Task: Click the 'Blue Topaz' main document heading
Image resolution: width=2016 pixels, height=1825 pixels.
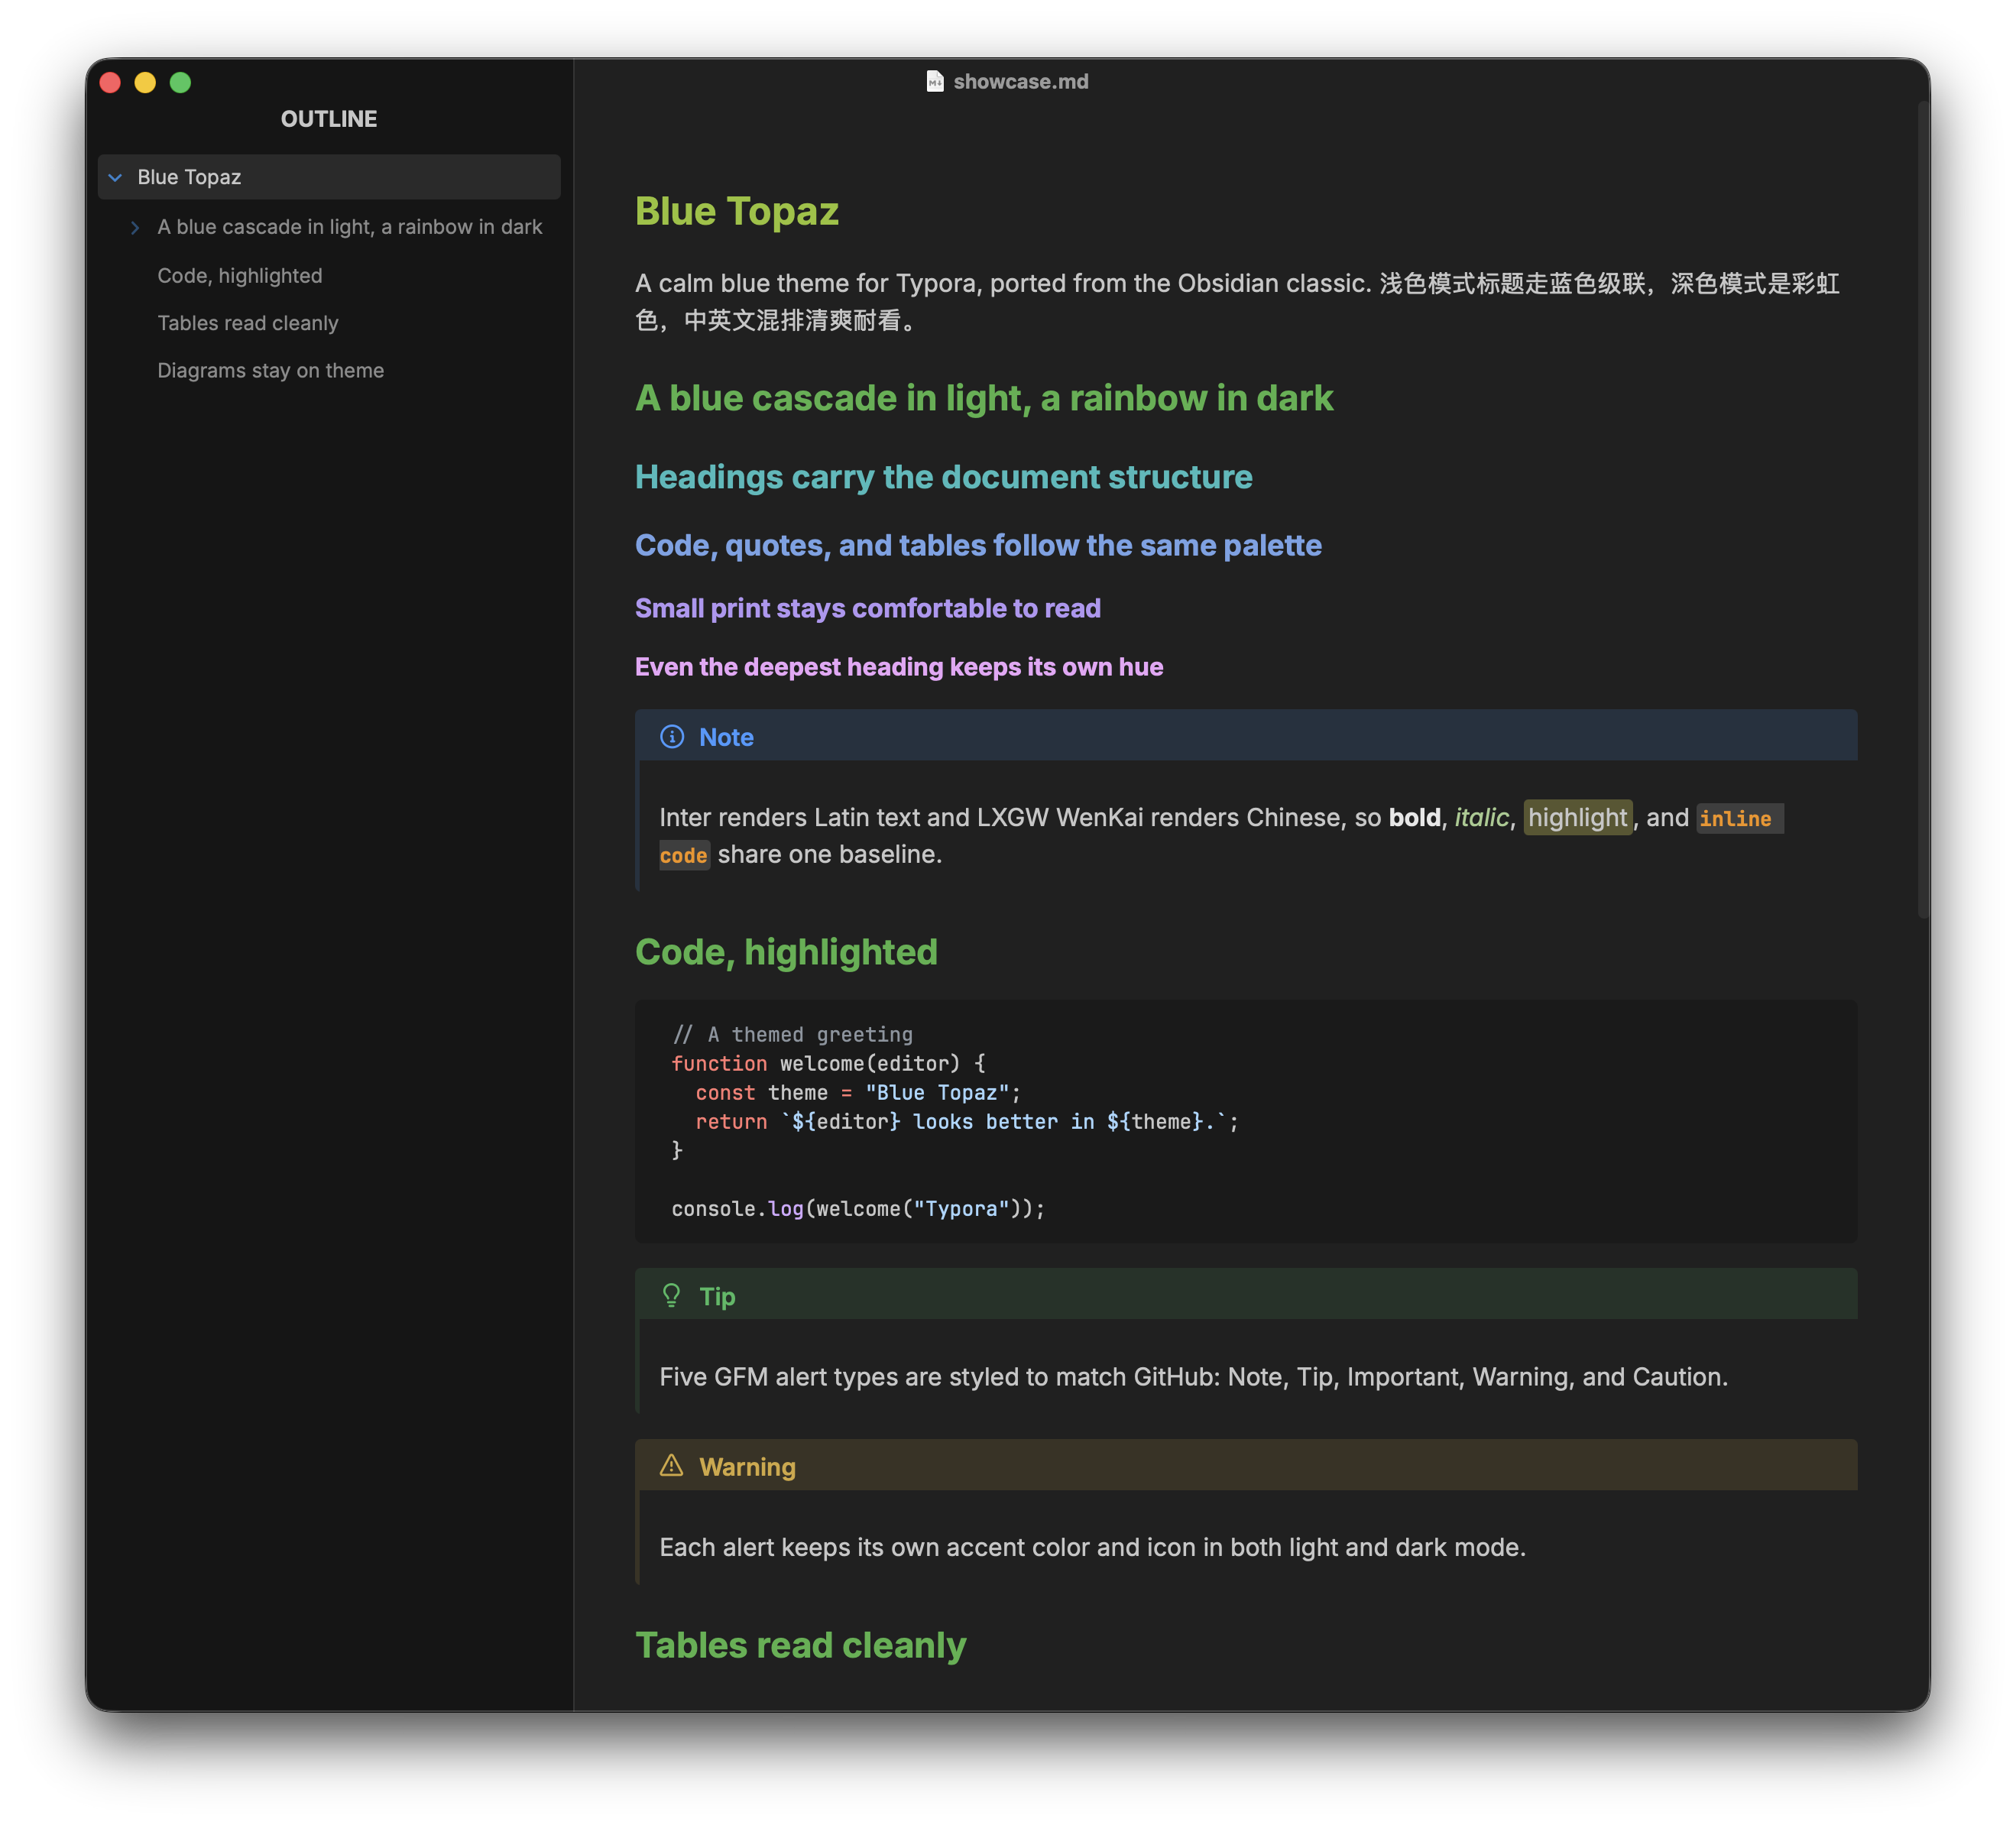Action: (x=737, y=211)
